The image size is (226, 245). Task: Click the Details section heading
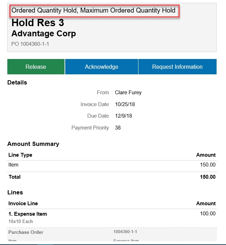click(x=17, y=83)
